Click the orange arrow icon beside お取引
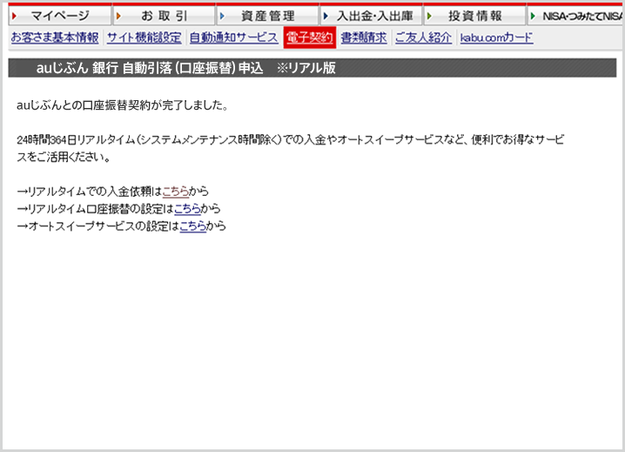Viewport: 625px width, 452px height. 118,16
